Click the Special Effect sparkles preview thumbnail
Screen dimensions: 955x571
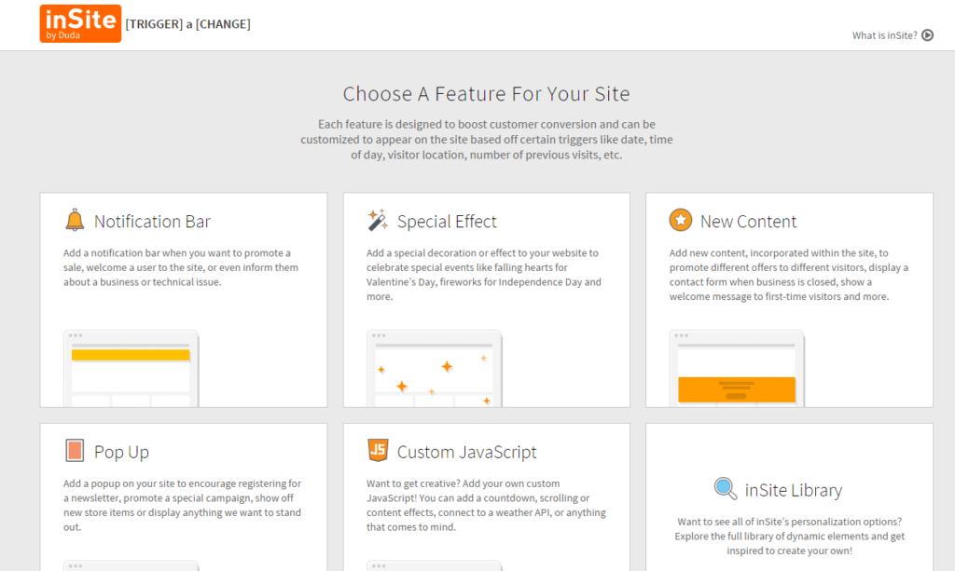[434, 369]
